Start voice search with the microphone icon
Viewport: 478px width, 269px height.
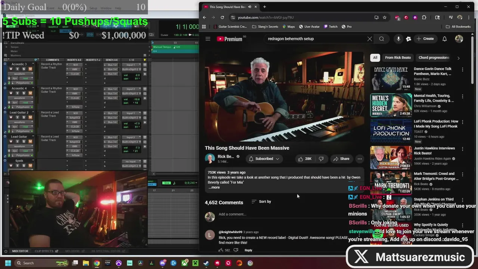(398, 39)
